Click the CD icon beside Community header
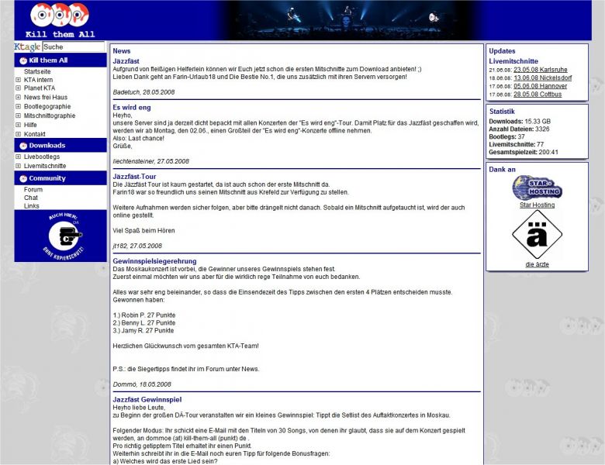Viewport: 605px width, 465px height. pos(23,178)
